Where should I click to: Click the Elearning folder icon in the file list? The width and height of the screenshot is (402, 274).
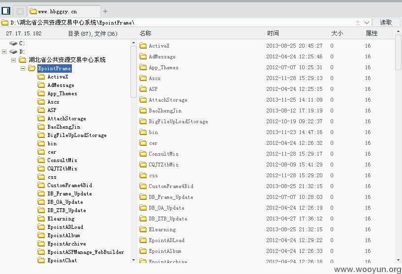tap(143, 229)
